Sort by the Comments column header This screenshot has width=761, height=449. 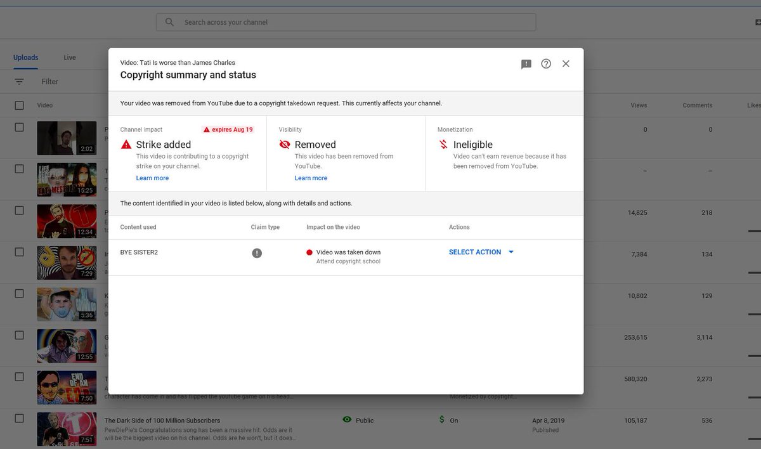(698, 105)
